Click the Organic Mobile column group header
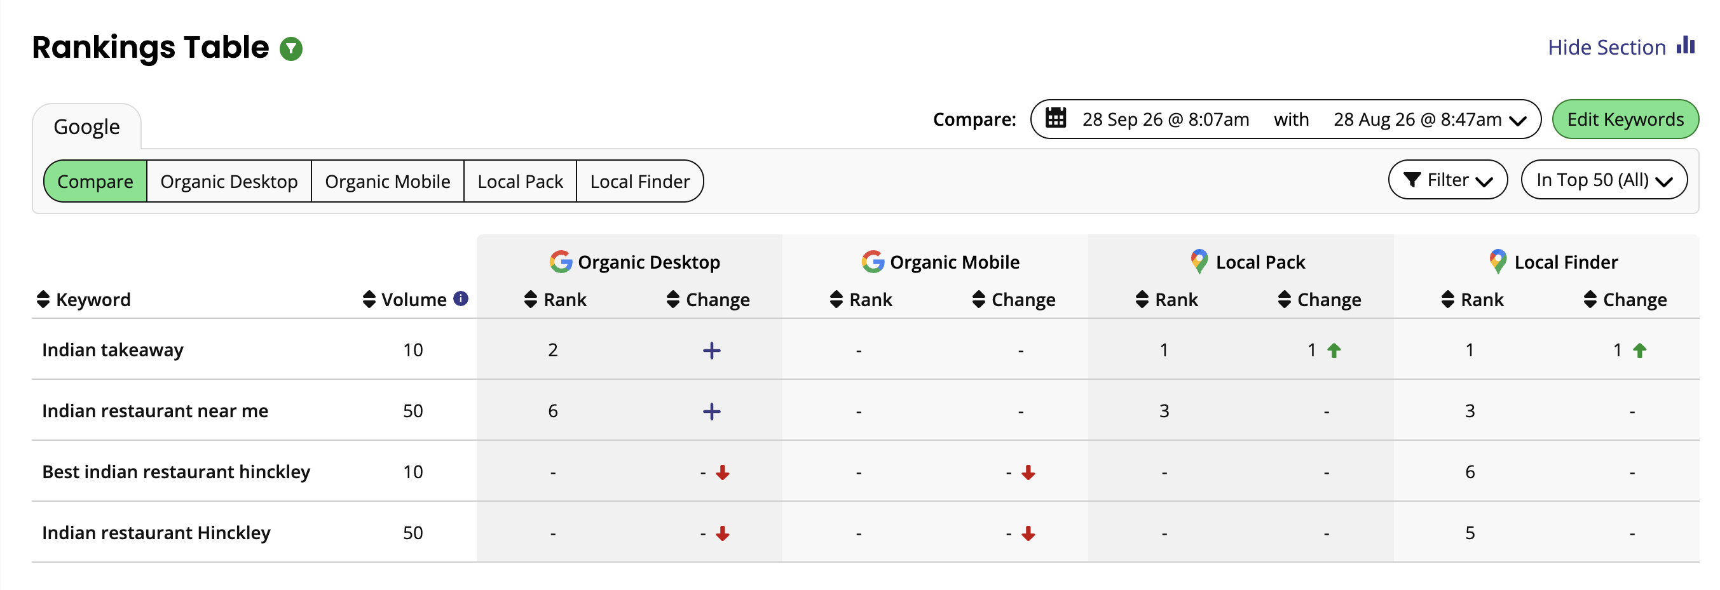This screenshot has height=590, width=1720. (940, 262)
